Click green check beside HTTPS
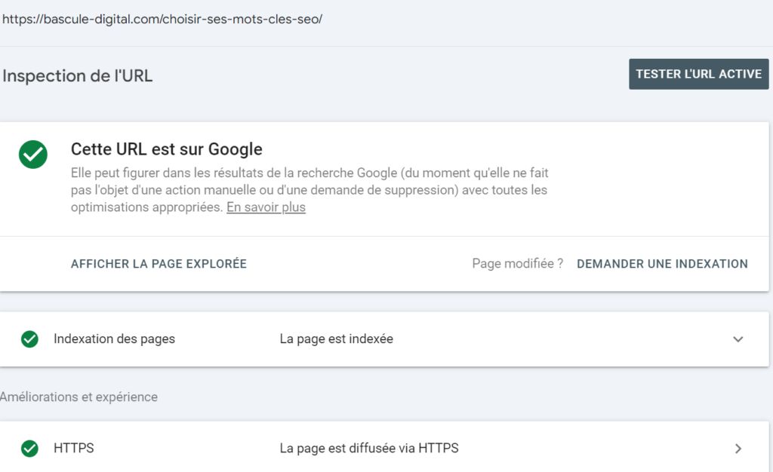Viewport: 773px width, 472px height. [29, 449]
